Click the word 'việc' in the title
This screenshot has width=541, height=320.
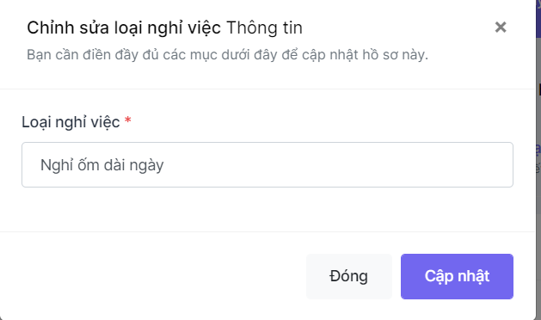pos(206,28)
